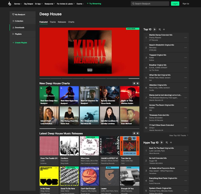Click plus icon next to Hype Top 10
Screen dimensions: 201x194
171,143
